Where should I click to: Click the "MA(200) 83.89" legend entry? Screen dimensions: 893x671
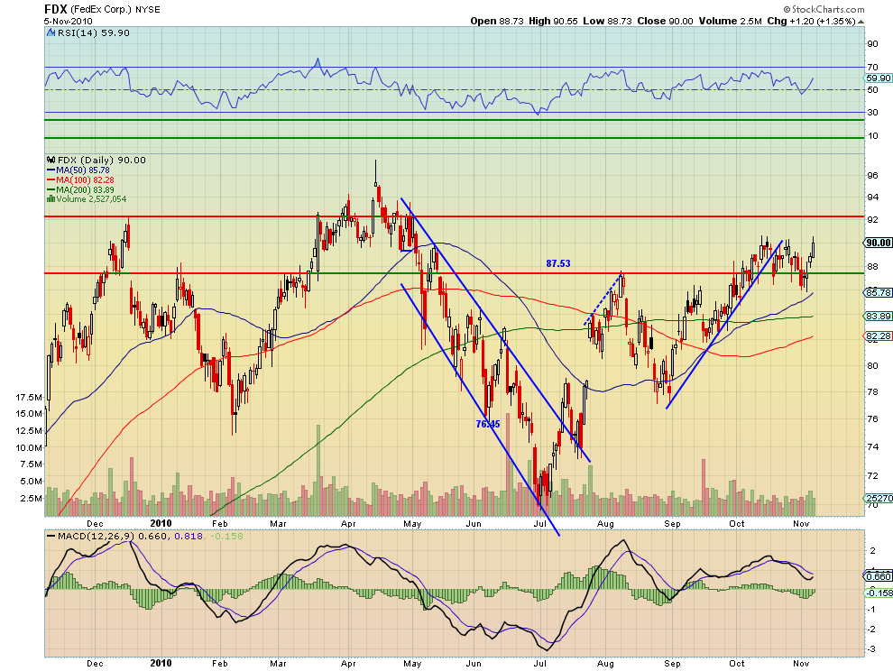[80, 189]
